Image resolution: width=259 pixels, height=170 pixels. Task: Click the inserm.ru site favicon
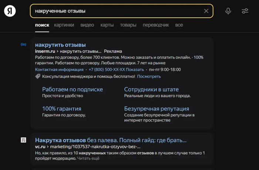tap(23, 45)
